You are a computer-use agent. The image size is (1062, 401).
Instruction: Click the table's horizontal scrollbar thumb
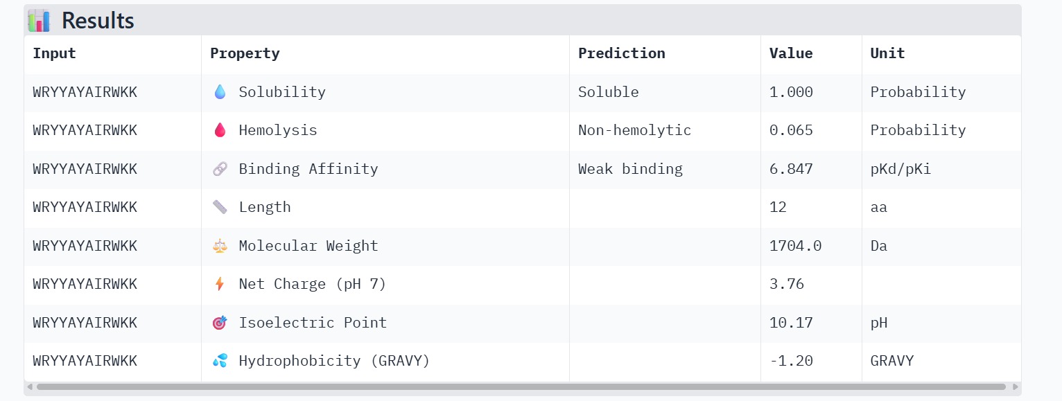[x=520, y=386]
